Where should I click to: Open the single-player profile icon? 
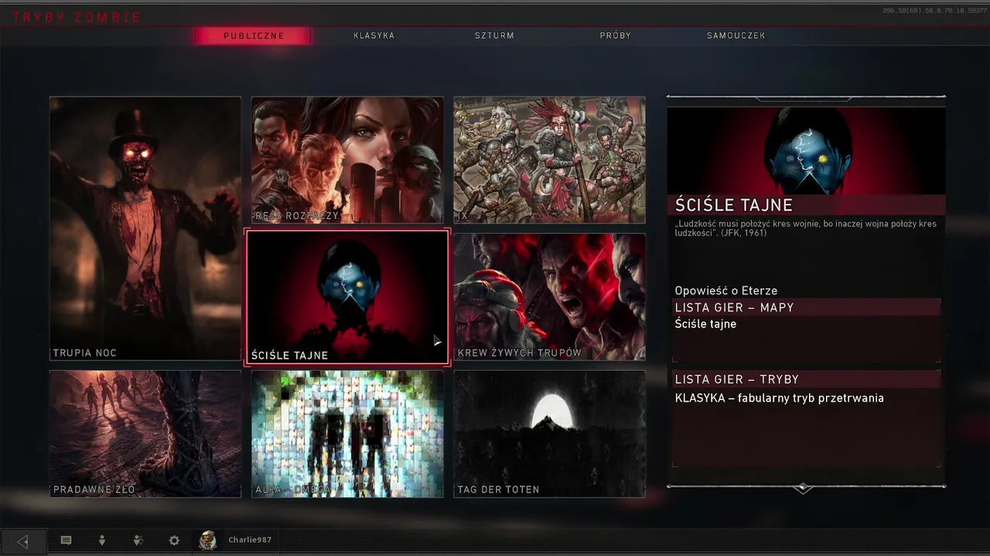pyautogui.click(x=101, y=541)
